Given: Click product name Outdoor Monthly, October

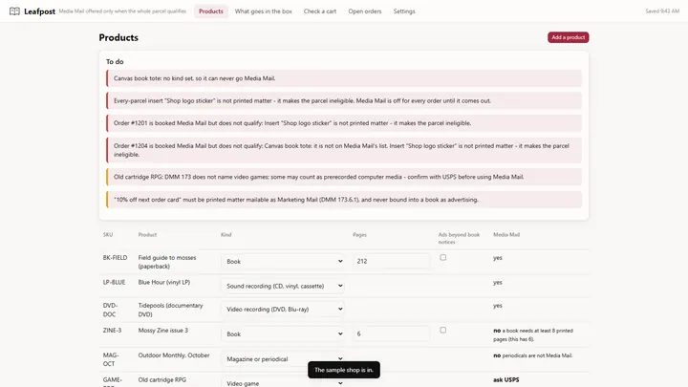Looking at the screenshot, I should [174, 355].
